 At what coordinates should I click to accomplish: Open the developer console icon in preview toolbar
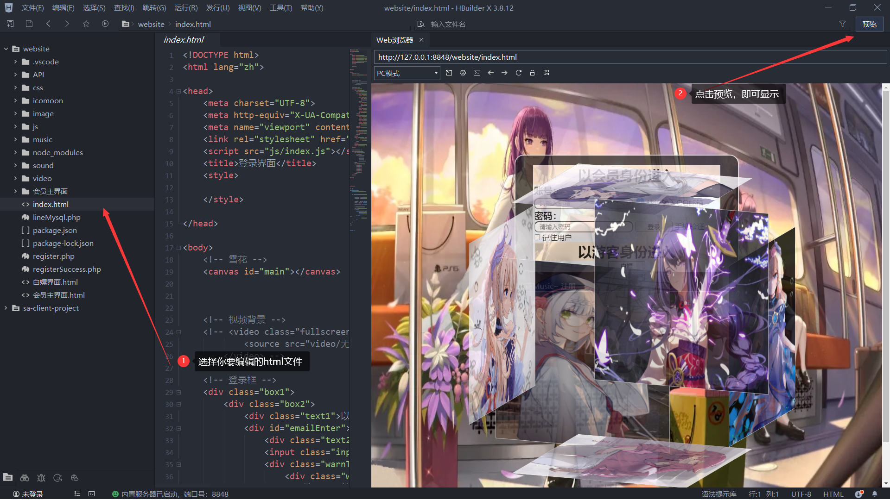477,73
